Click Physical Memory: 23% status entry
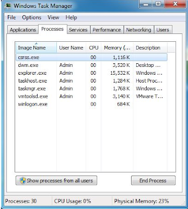 pos(142,201)
